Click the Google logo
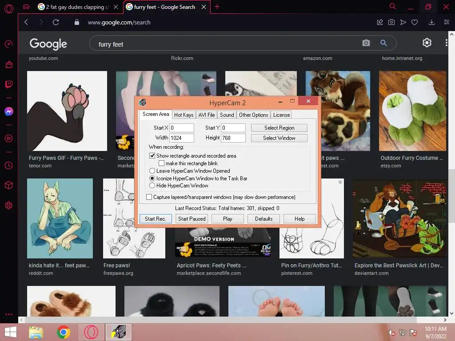 [48, 44]
